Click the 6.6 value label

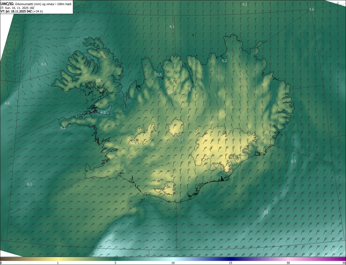[7, 103]
